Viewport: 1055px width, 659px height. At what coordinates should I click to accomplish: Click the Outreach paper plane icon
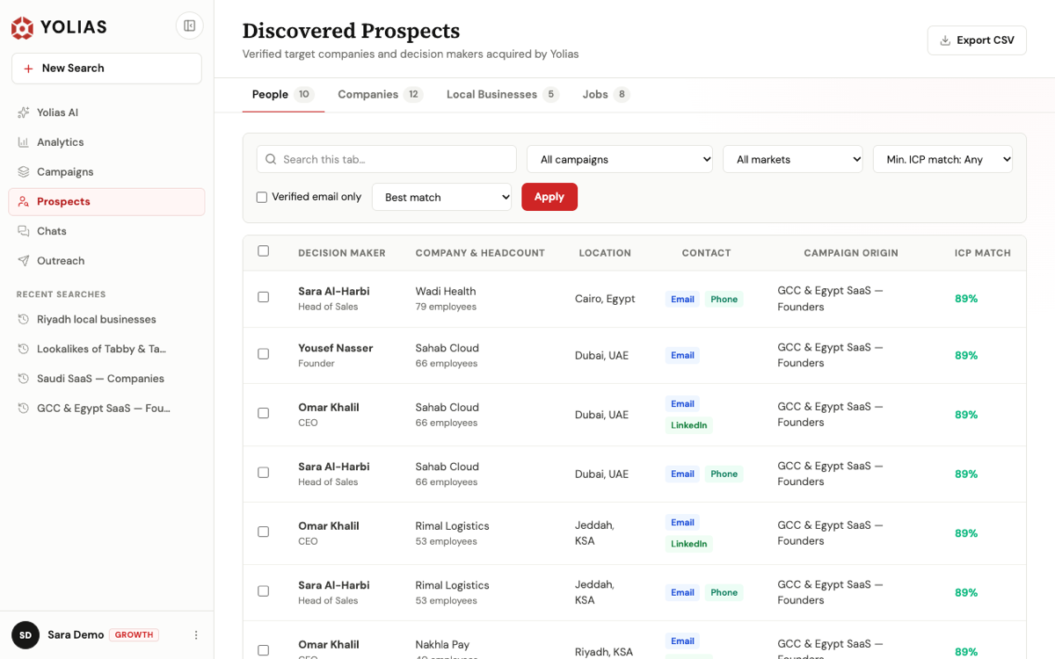coord(24,261)
